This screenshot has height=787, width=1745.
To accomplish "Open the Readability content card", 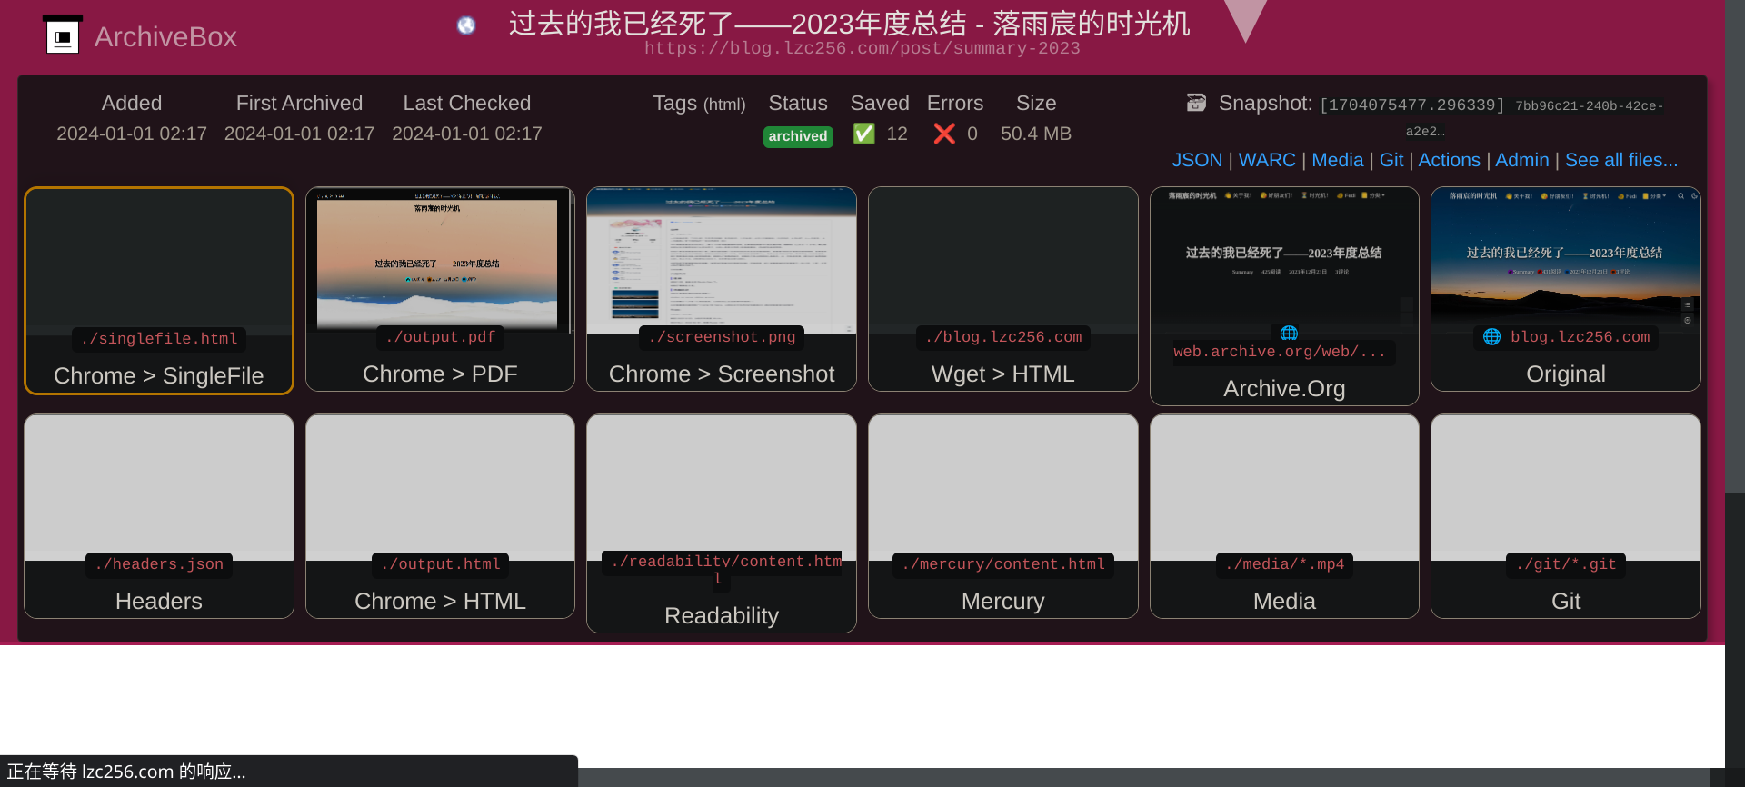I will (x=721, y=523).
